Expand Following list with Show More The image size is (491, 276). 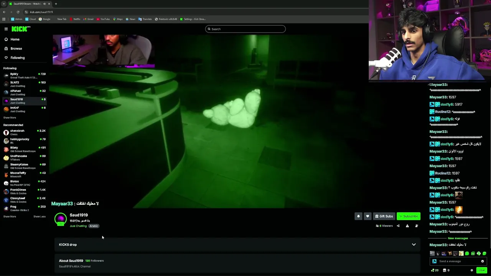10,118
